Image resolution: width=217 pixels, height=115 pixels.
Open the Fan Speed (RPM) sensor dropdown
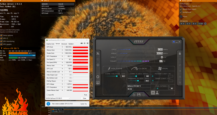pos(62,63)
